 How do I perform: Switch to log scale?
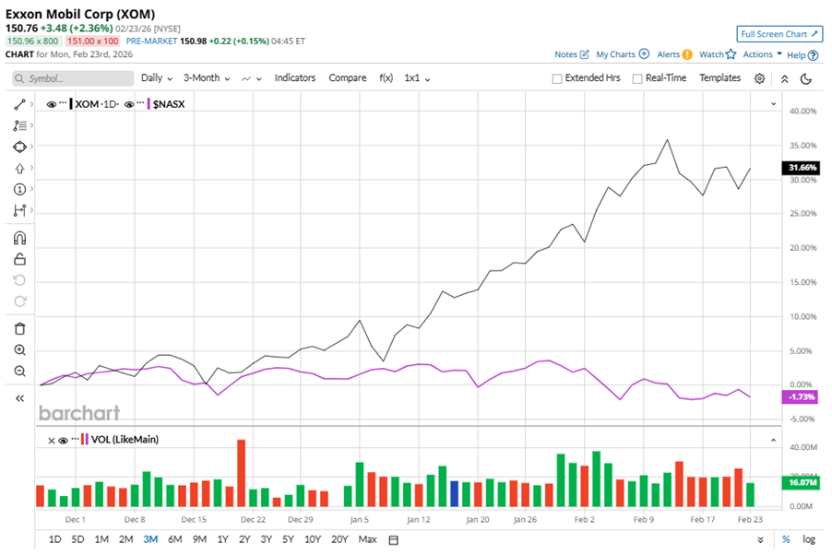(x=809, y=539)
